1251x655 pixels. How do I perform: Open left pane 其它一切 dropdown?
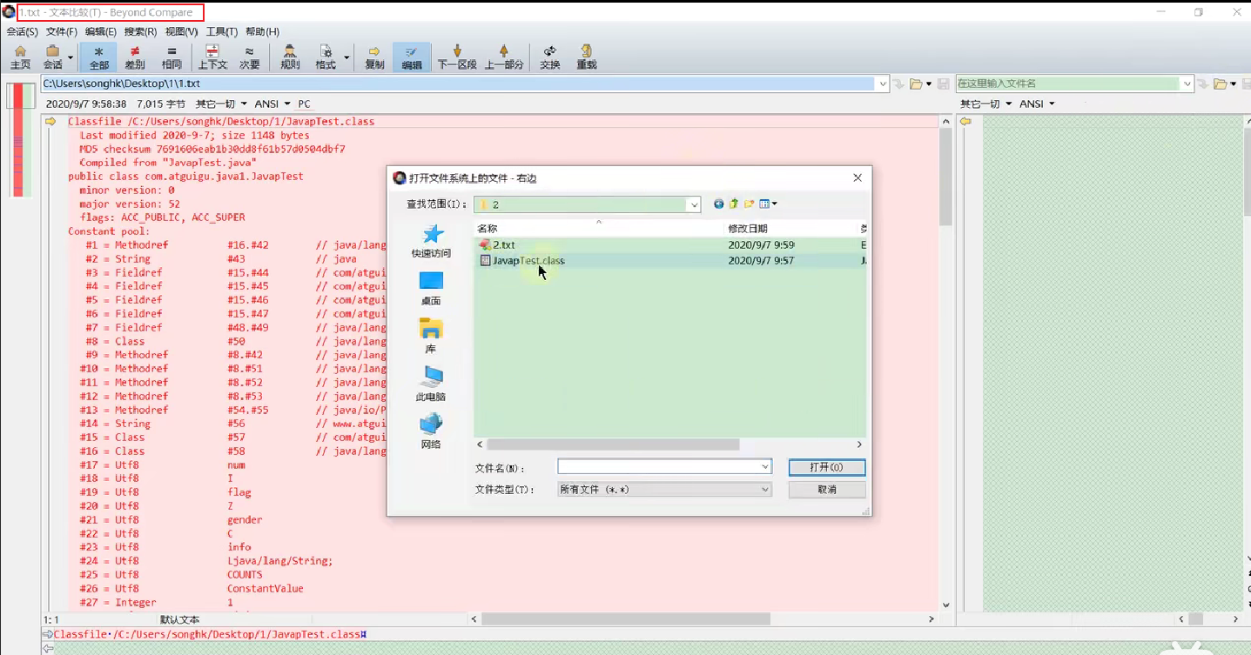coord(220,104)
